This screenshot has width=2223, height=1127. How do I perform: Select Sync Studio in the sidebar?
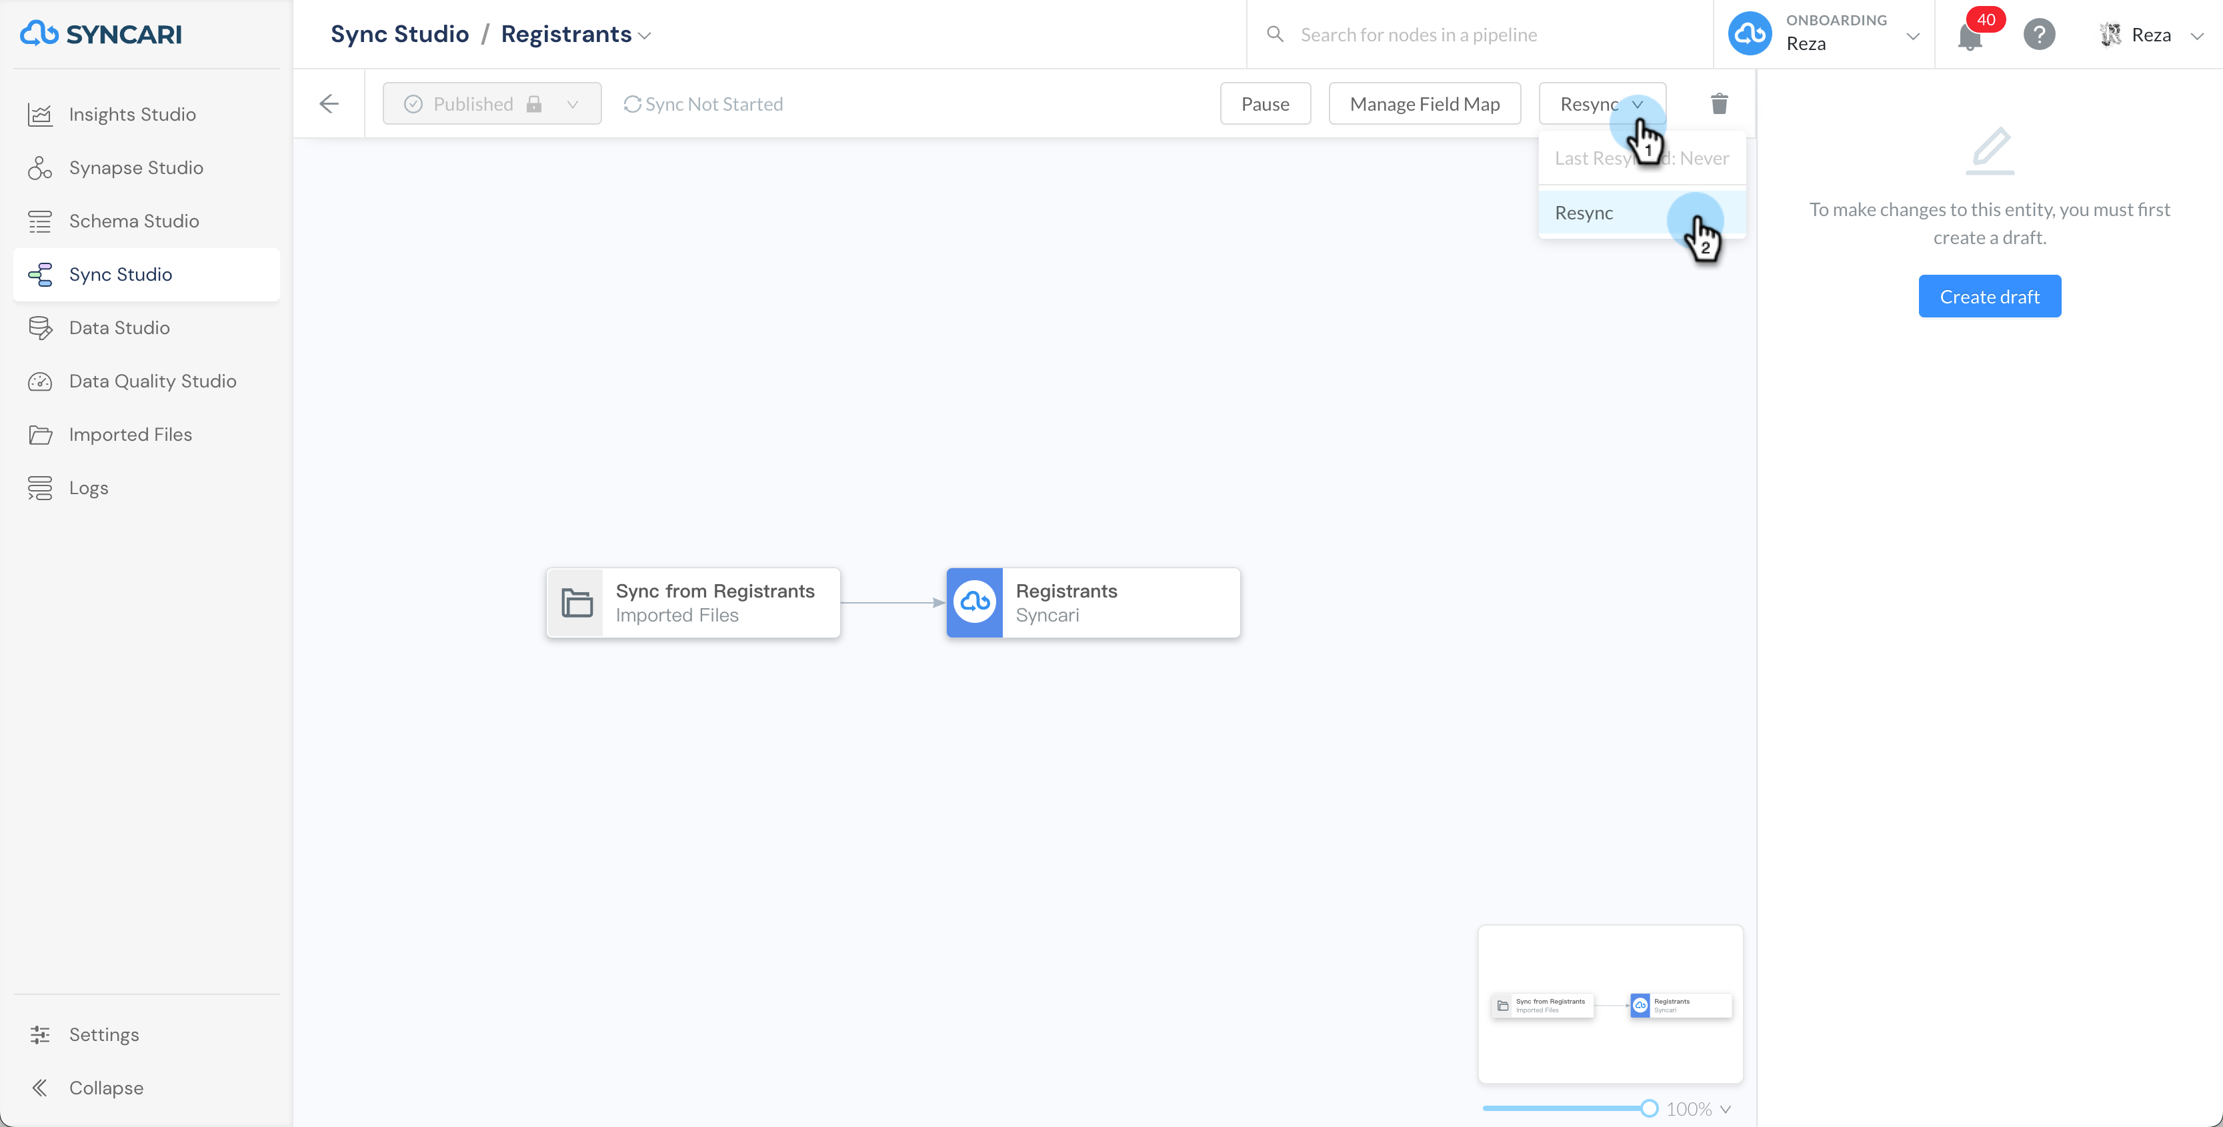[x=147, y=275]
